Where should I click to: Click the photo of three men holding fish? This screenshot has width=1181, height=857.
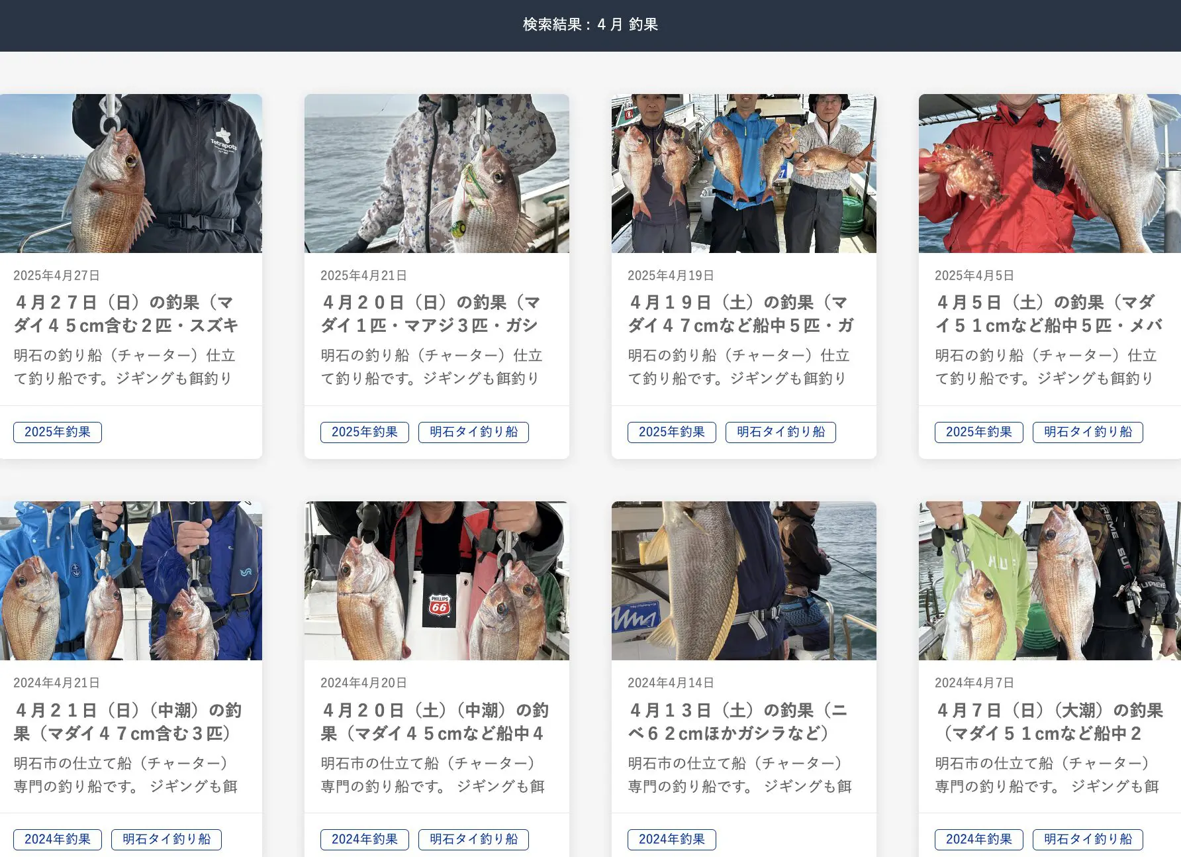coord(743,174)
